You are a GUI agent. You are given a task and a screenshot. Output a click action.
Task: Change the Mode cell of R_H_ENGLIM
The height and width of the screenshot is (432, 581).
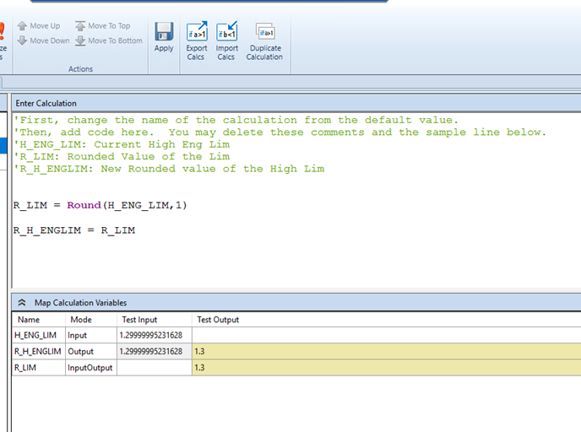90,351
